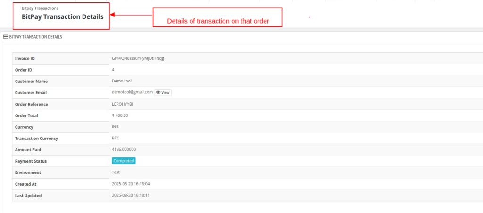The image size is (483, 213).
Task: Click the View button beside customer email
Action: coord(163,92)
